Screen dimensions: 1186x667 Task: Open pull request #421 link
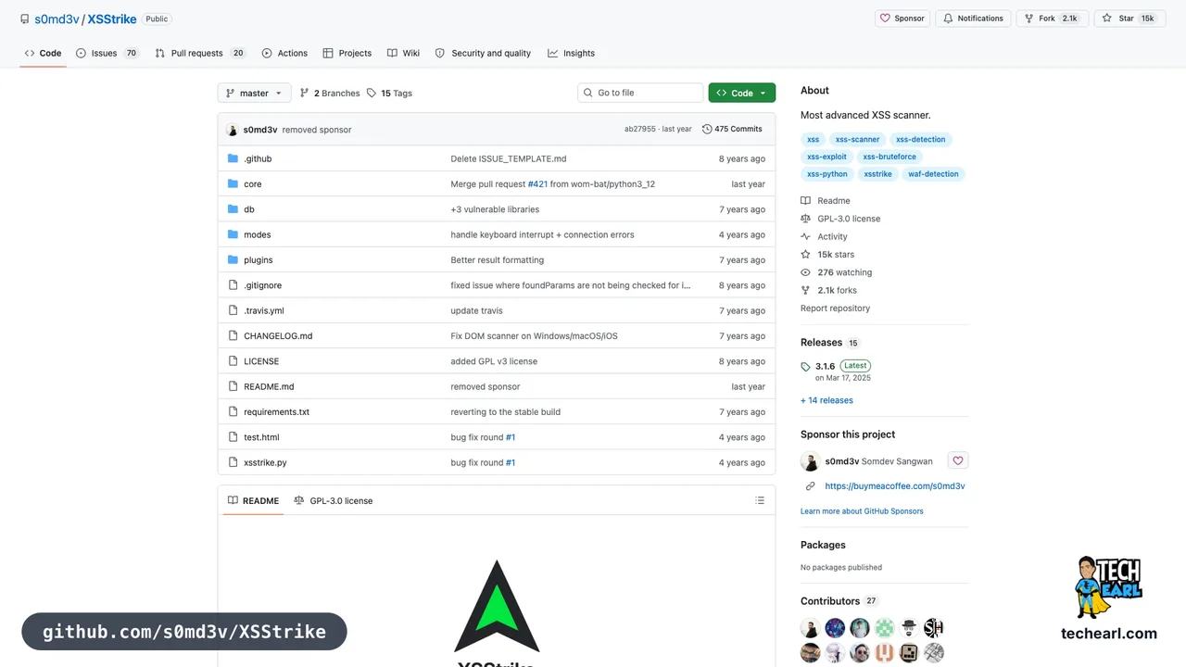(537, 184)
